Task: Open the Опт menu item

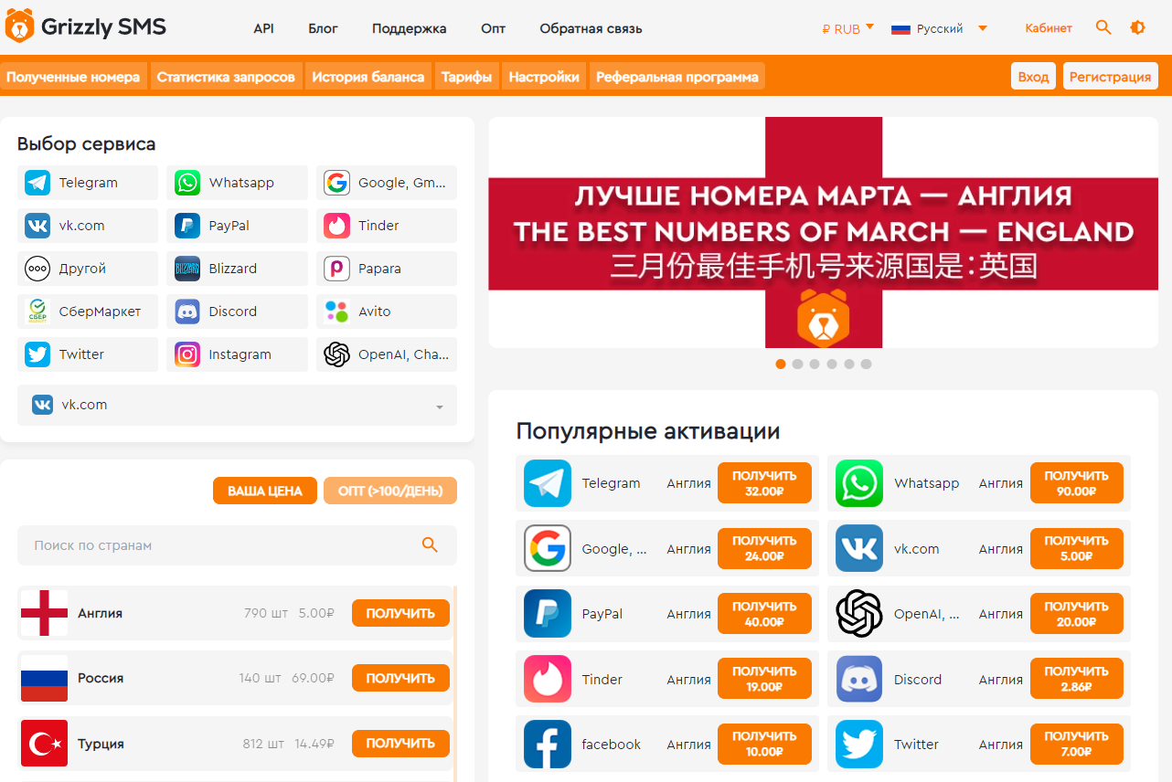Action: [x=493, y=28]
